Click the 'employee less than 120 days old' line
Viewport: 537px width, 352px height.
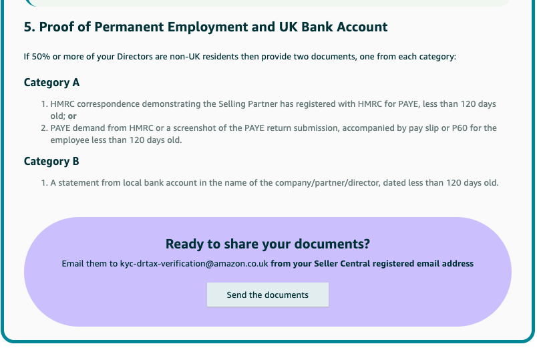[x=116, y=140]
